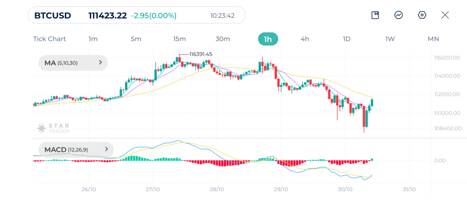Click the bookmark save icon
467x207 pixels.
pyautogui.click(x=375, y=15)
